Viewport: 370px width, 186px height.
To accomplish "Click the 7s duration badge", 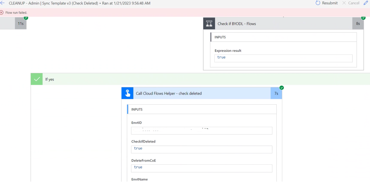I will click(276, 93).
